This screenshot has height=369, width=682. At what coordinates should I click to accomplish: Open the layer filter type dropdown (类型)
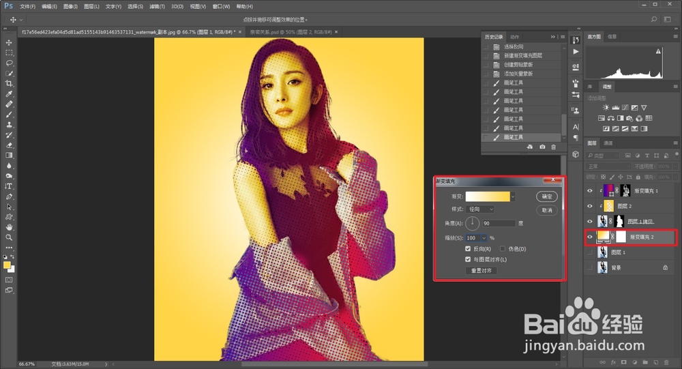[x=602, y=156]
